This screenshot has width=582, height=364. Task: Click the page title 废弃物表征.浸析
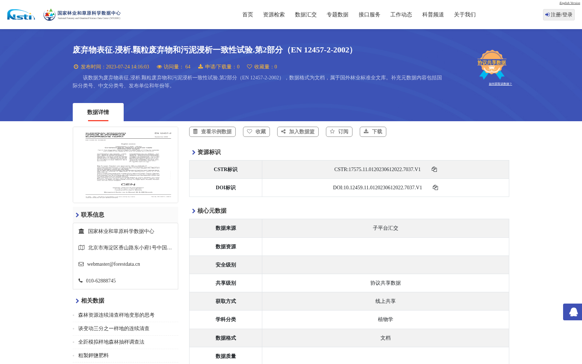click(214, 50)
